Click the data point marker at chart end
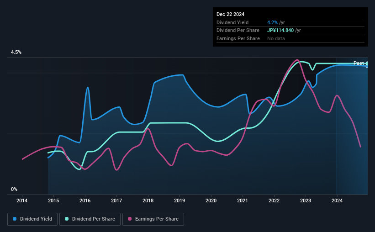 367,64
